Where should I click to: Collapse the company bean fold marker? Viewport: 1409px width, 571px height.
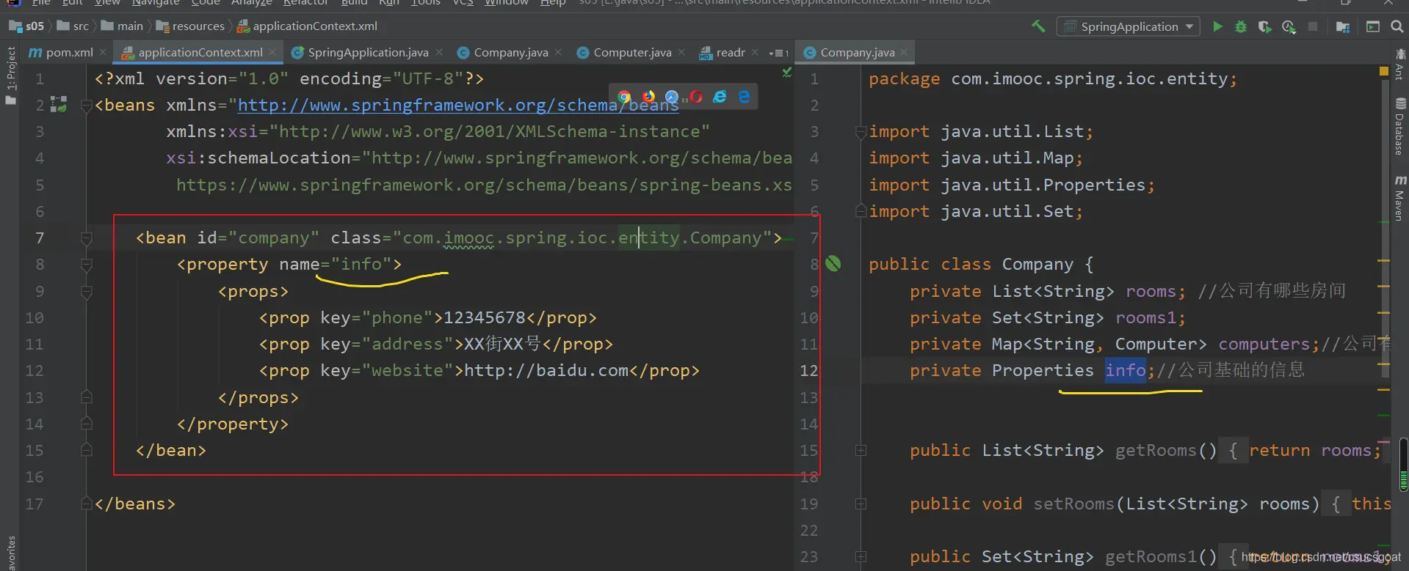86,238
